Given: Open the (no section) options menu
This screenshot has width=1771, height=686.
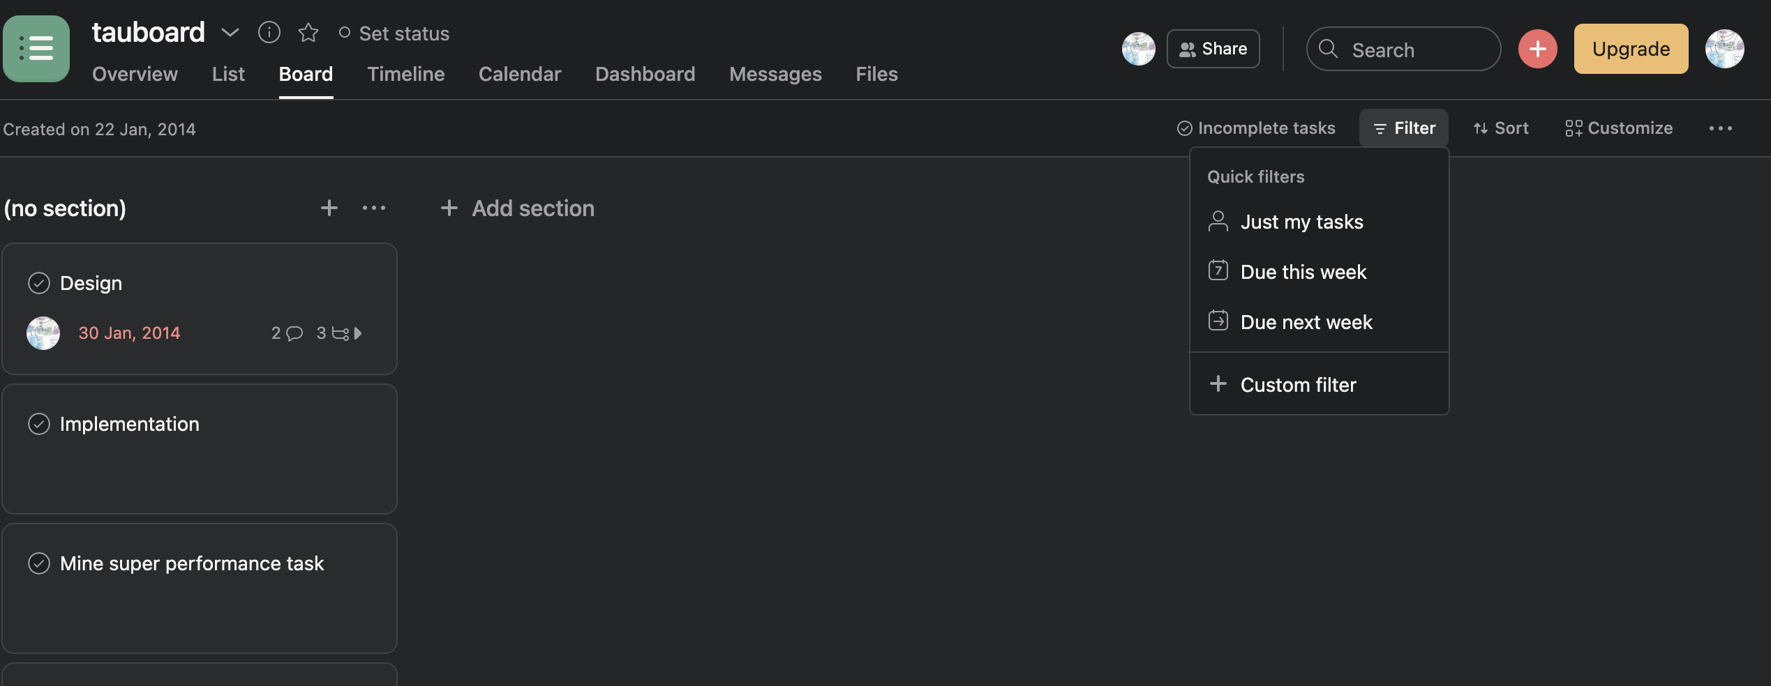Looking at the screenshot, I should coord(374,208).
